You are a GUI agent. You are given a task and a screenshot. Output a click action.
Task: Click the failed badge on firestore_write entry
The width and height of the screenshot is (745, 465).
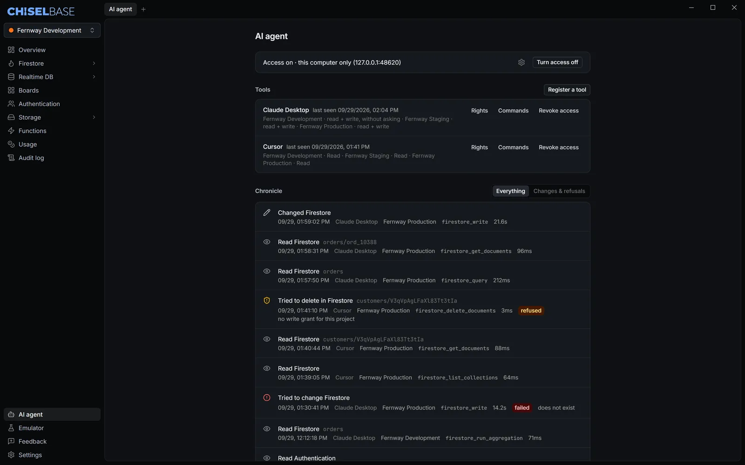click(x=522, y=408)
